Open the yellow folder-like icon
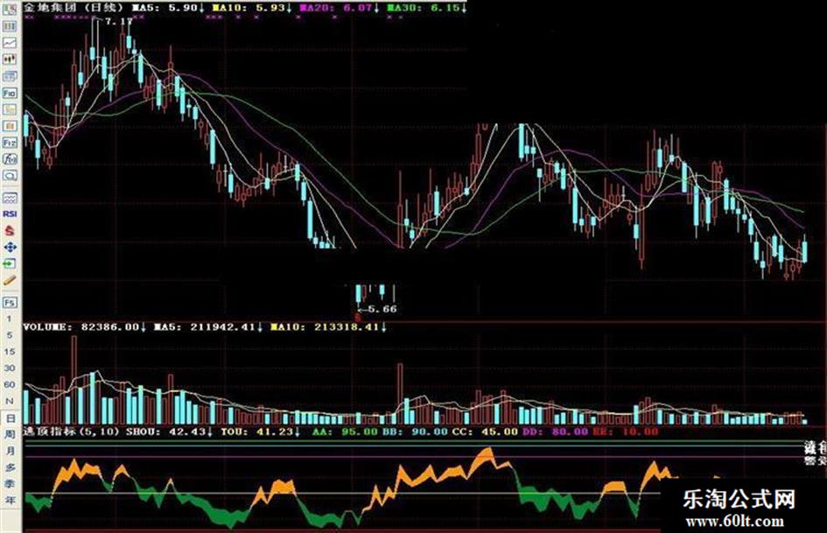The image size is (827, 533). [x=10, y=109]
